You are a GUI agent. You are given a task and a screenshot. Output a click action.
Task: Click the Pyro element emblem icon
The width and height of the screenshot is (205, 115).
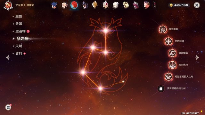coord(8,5)
